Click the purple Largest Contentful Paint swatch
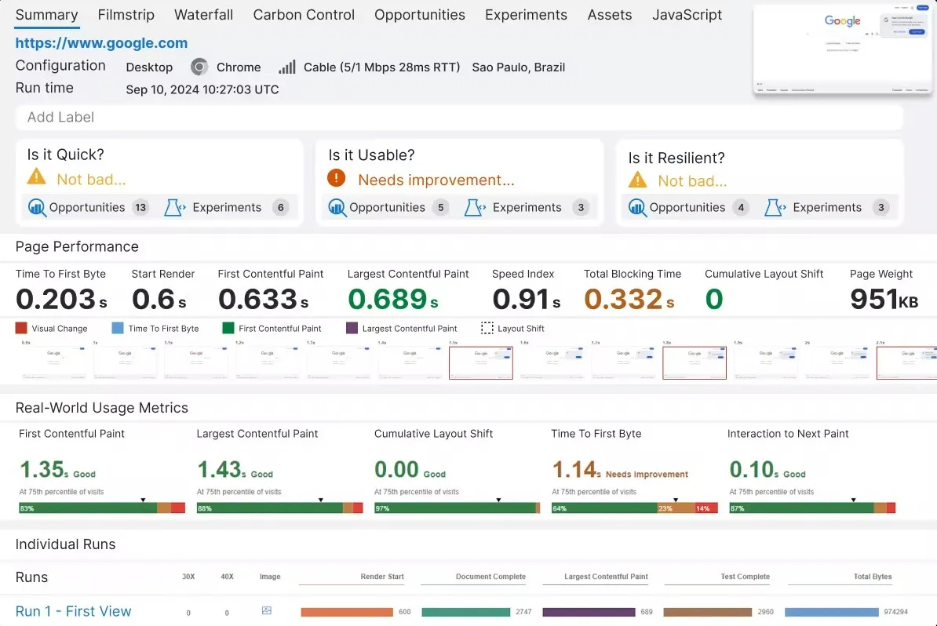The image size is (937, 626). pos(352,328)
